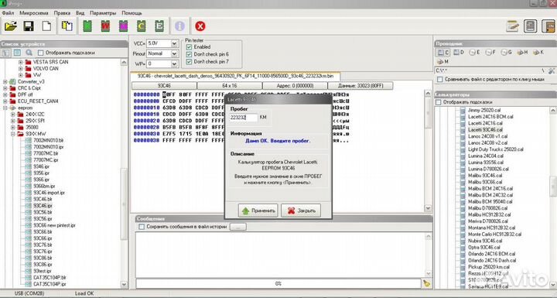Create a new blank file
557x298 pixels.
pos(46,26)
